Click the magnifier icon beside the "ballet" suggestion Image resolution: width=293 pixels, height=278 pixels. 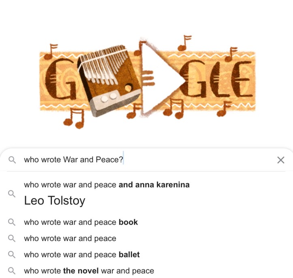pos(12,254)
